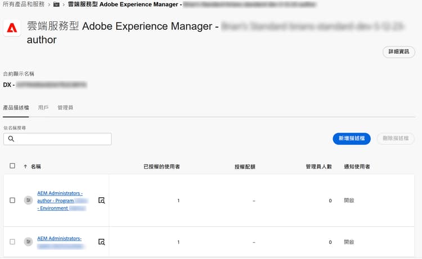Check the second AEM Administrators row checkbox
This screenshot has width=422, height=259.
coord(12,242)
